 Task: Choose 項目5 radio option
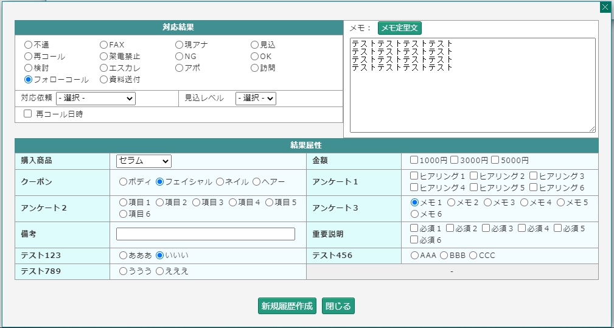(270, 203)
